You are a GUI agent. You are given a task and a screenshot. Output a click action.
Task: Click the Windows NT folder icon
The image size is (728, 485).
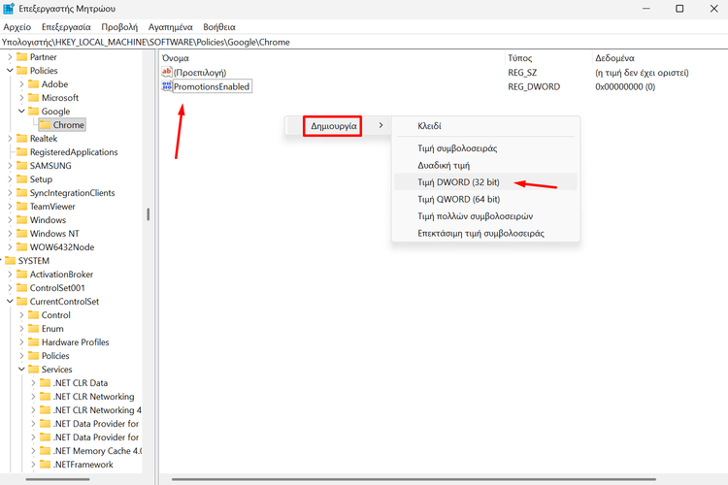[x=21, y=234]
